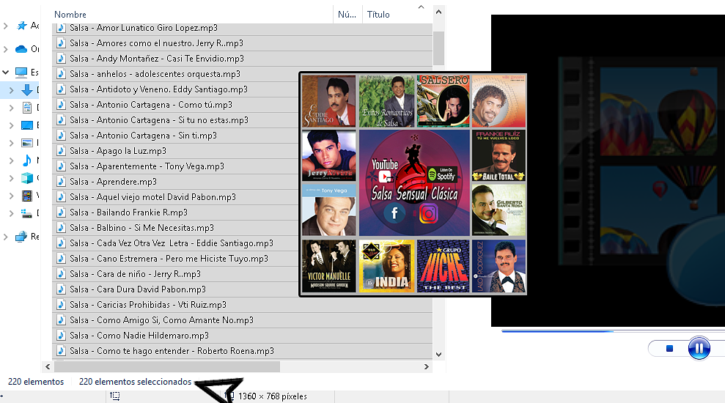The image size is (725, 403).
Task: Collapse the This PC tree node
Action: [6, 72]
